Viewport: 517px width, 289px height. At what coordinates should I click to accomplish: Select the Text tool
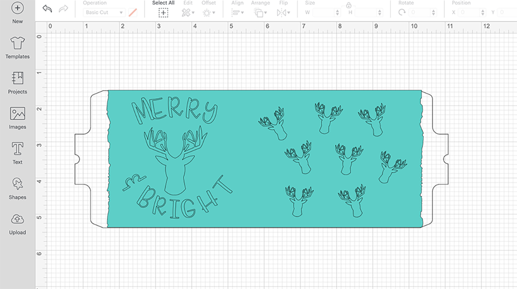tap(17, 153)
